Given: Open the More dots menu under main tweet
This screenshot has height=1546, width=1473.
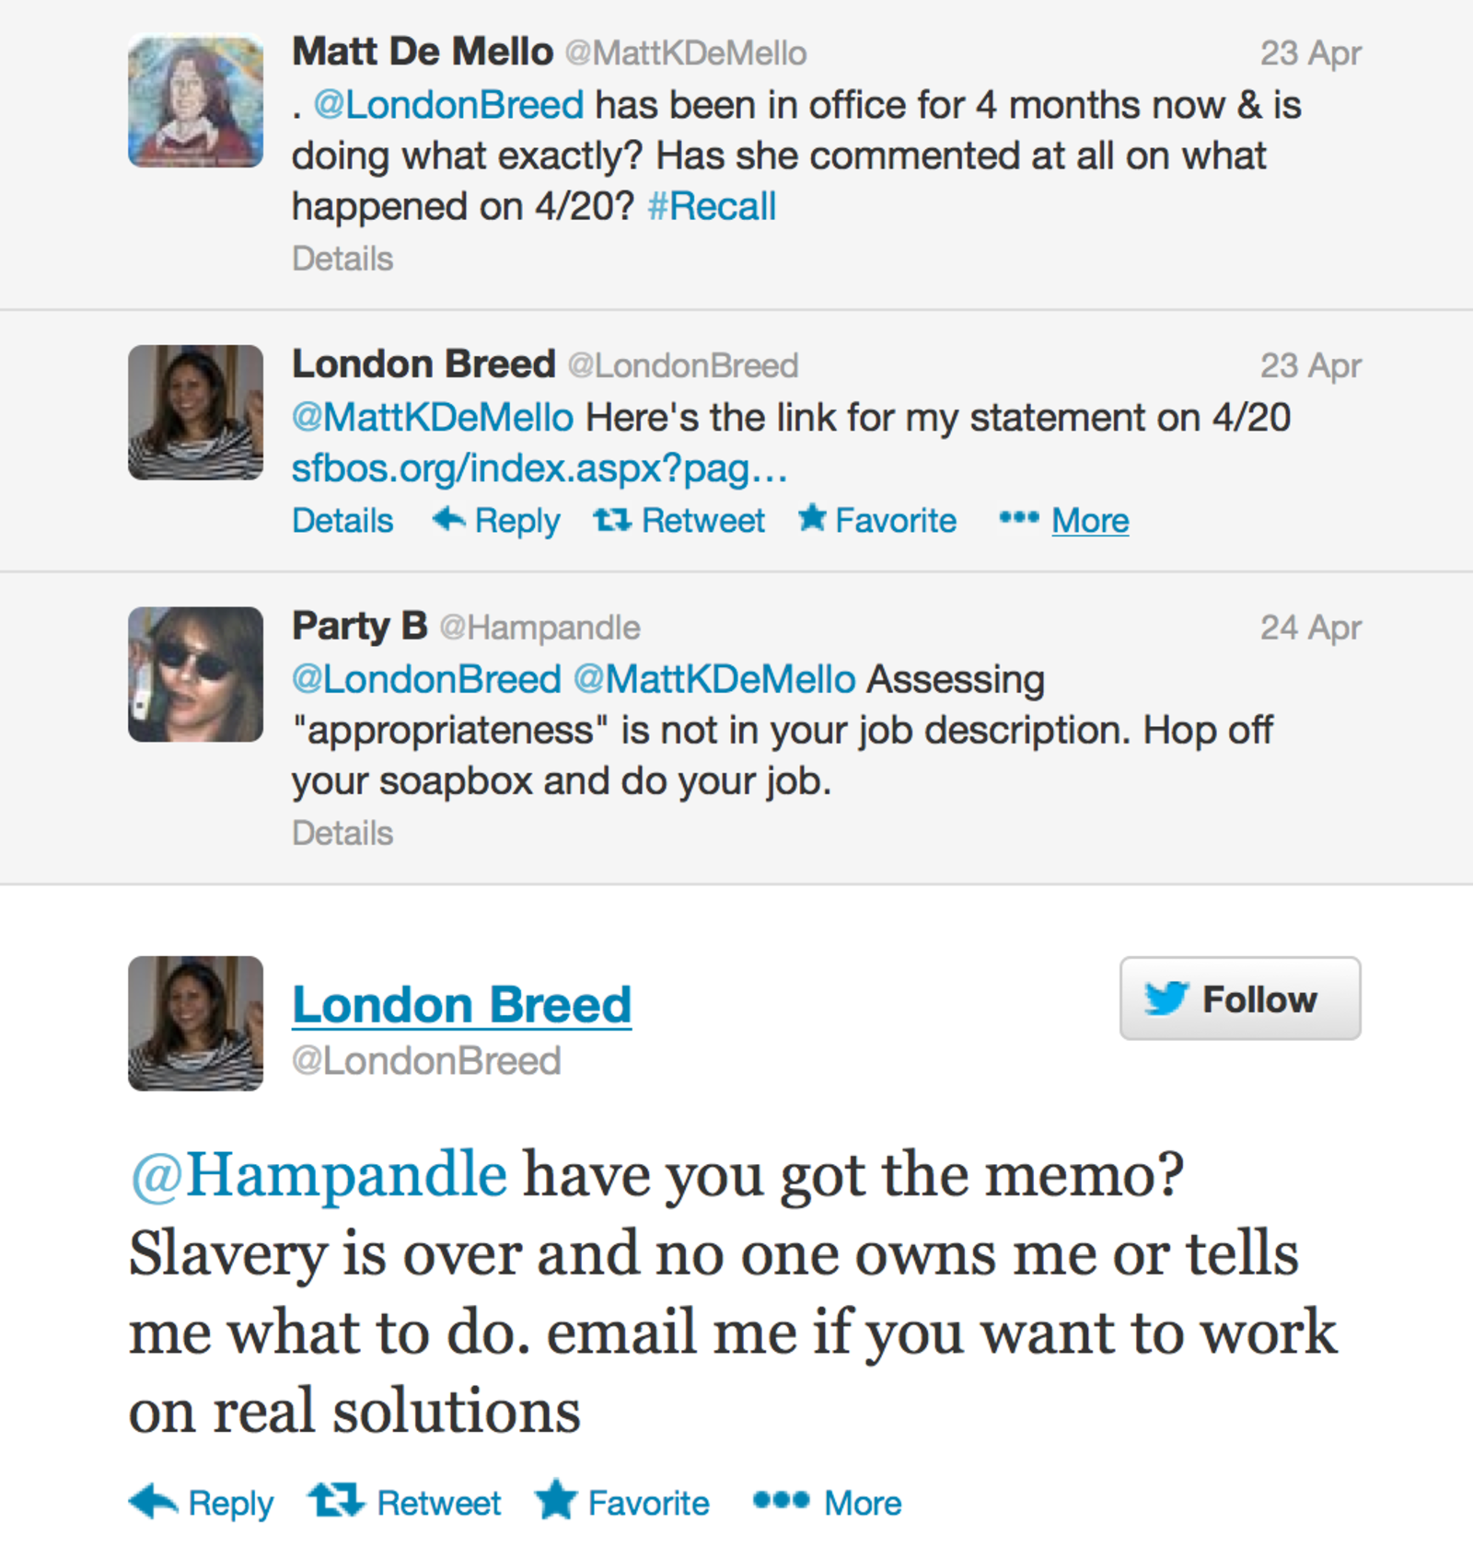Looking at the screenshot, I should (781, 1501).
